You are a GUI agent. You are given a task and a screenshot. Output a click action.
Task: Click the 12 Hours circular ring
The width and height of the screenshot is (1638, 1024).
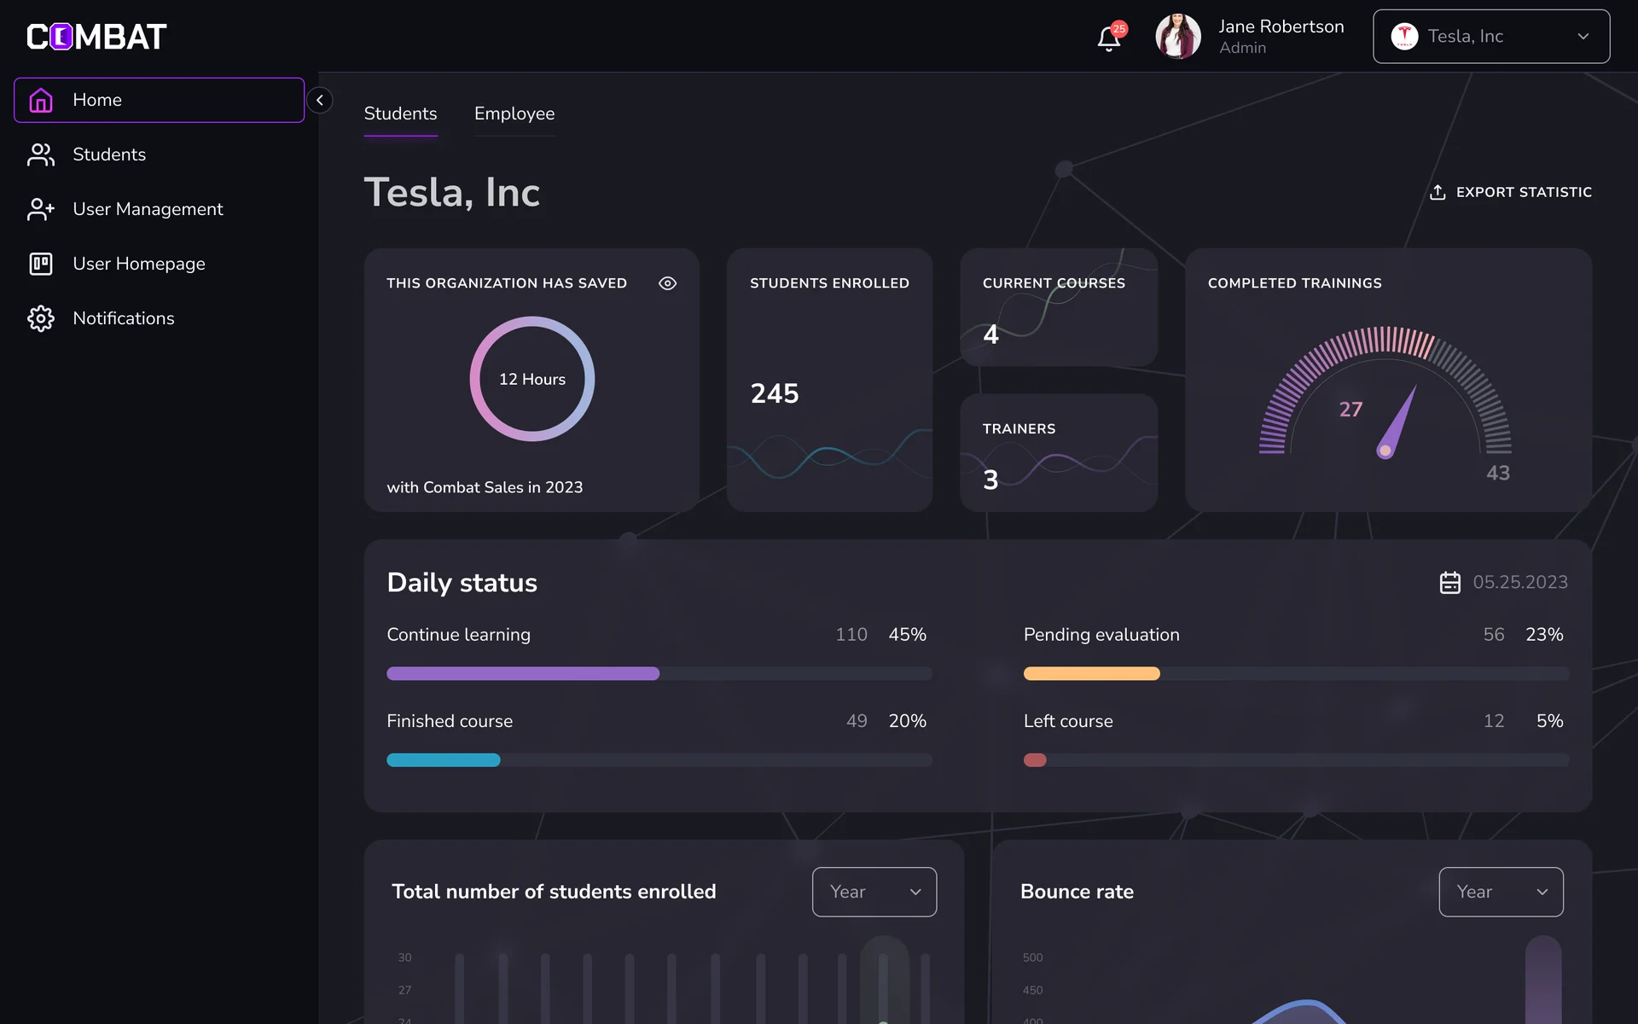coord(532,379)
